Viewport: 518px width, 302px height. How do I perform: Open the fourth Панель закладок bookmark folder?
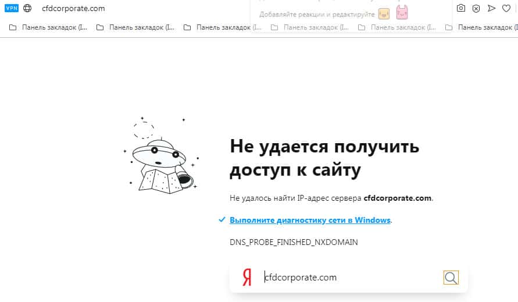coord(310,27)
